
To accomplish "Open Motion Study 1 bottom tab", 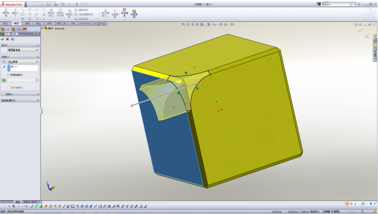I will pyautogui.click(x=32, y=202).
